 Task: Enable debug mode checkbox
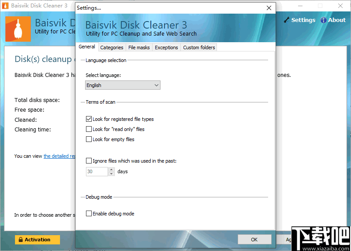[x=89, y=214]
